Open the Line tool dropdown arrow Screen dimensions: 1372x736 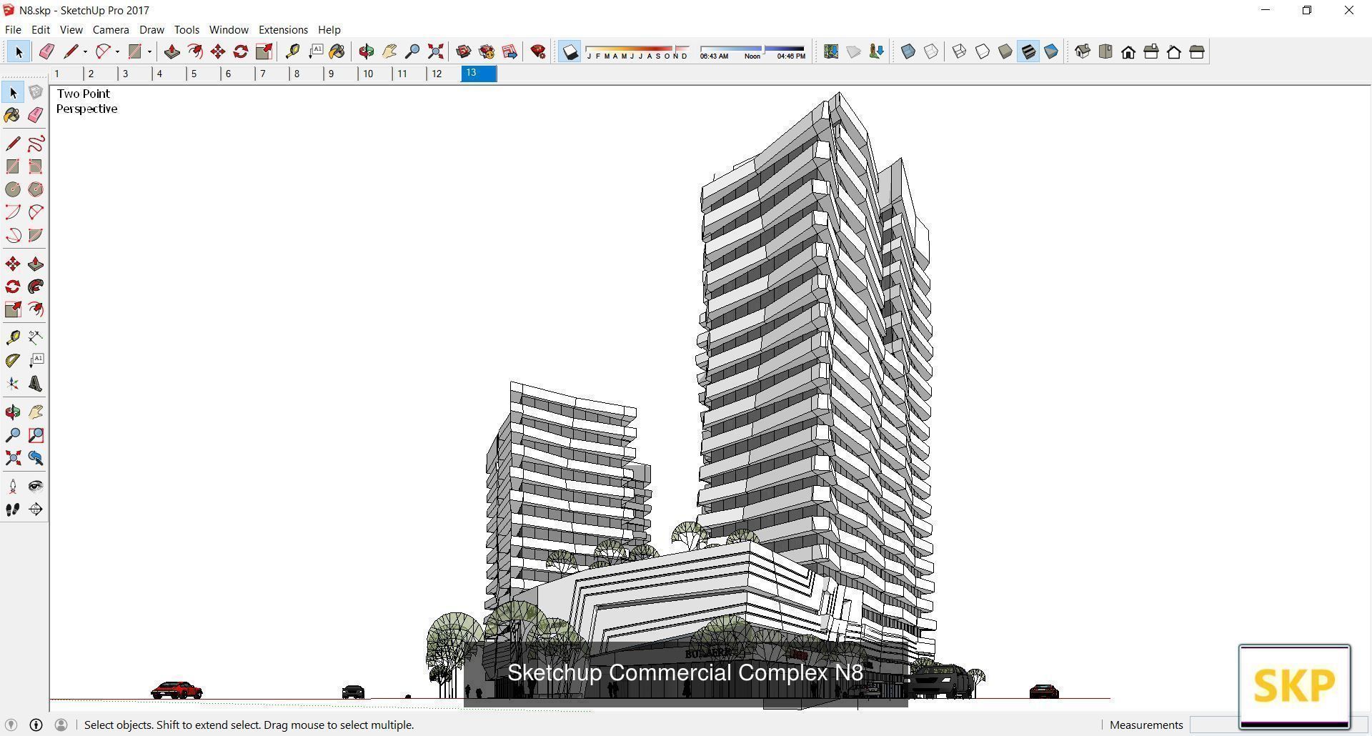85,51
